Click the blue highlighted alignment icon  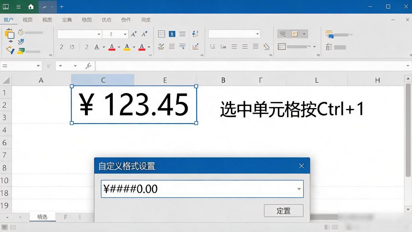coord(172,34)
